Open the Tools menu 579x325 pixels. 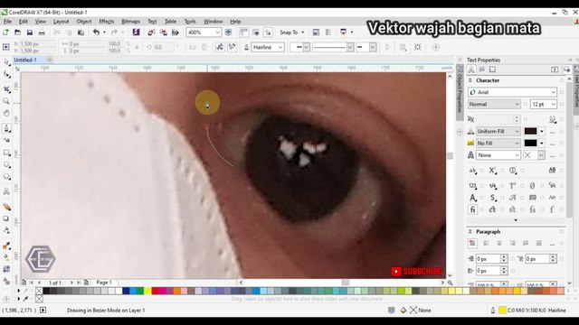point(190,22)
